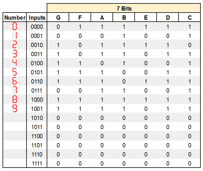
Task: Select the seven-segment digit 6 icon
Action: [x=15, y=82]
